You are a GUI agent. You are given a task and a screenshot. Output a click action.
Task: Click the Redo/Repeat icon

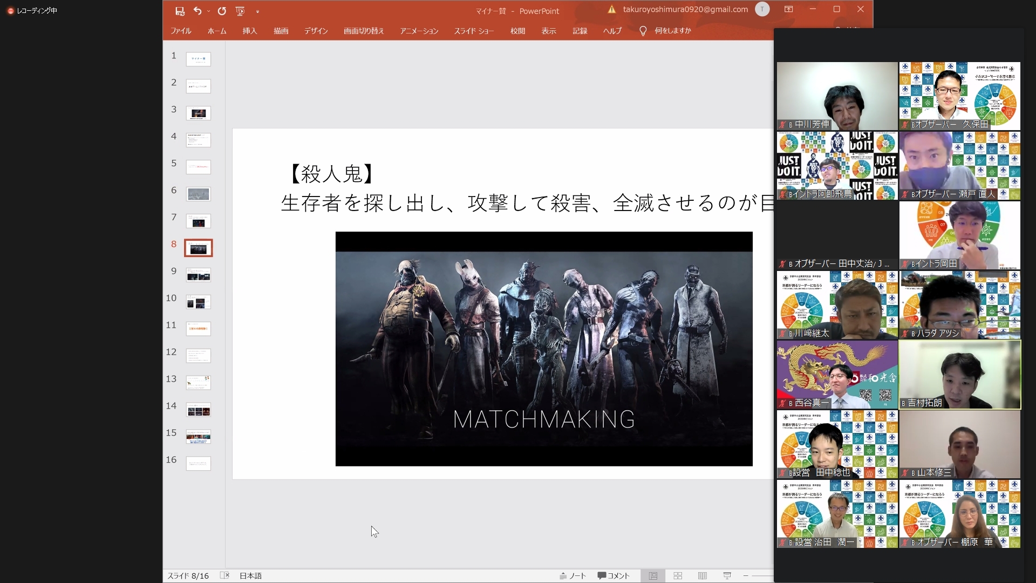point(222,11)
